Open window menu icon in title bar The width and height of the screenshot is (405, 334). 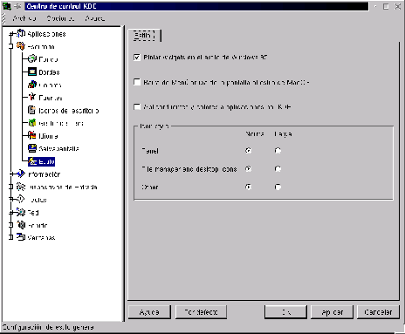6,6
